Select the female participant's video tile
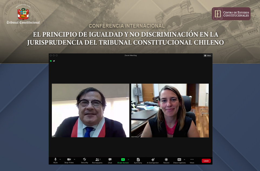This screenshot has height=171, width=260. click(170, 110)
